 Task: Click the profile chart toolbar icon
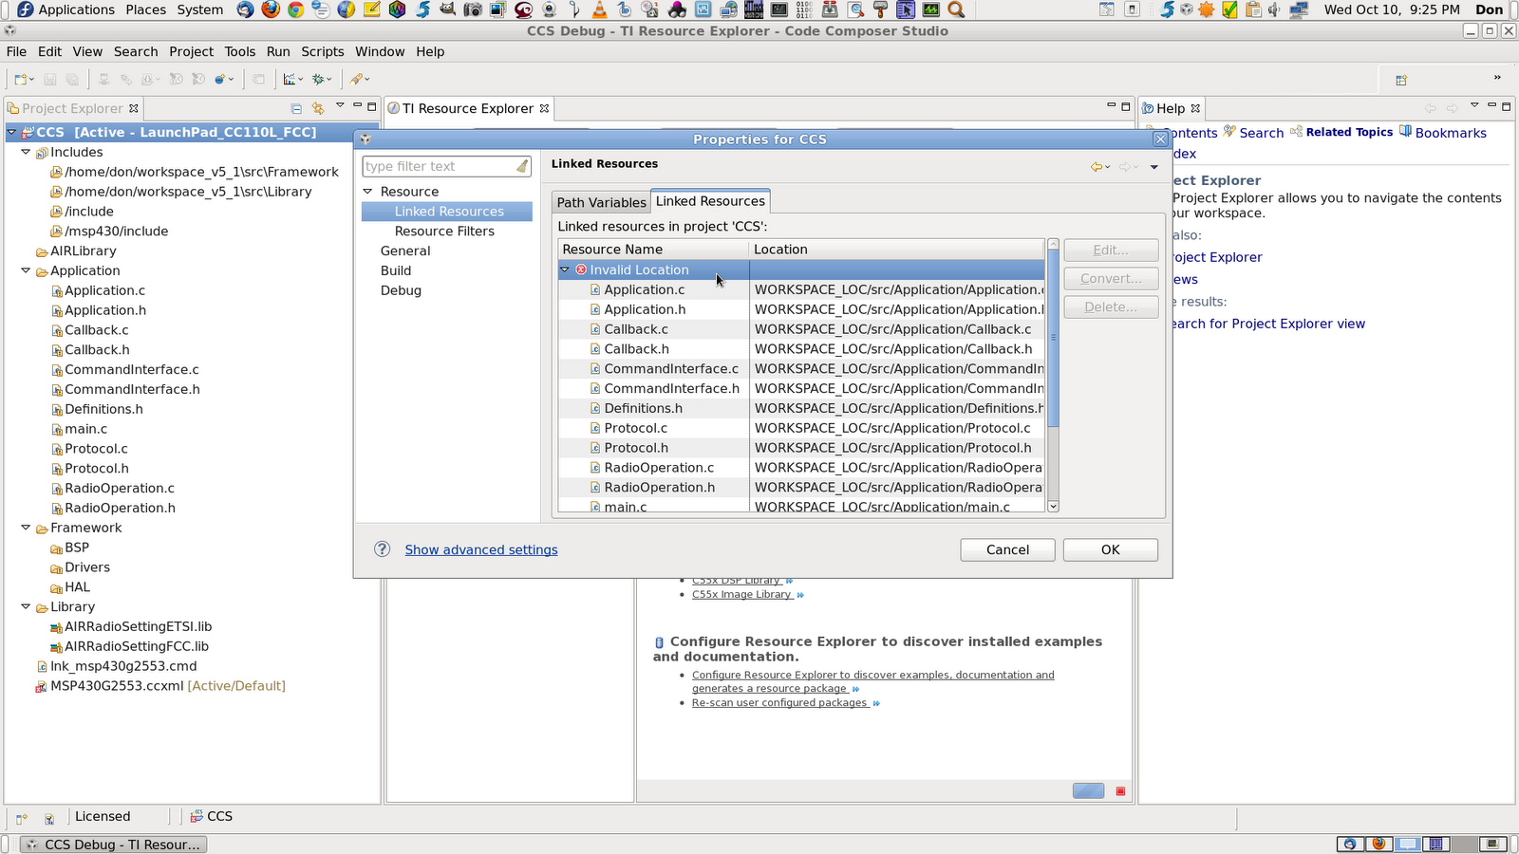pyautogui.click(x=290, y=80)
